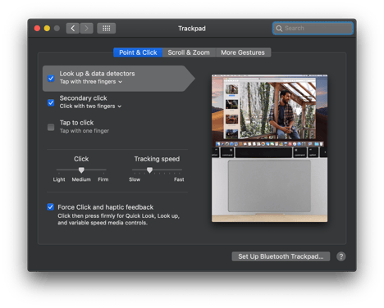
Task: Click the Tracking speed slider knob
Action: [149, 170]
